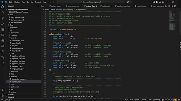
Task: Open the Terminal menu
Action: pyautogui.click(x=38, y=2)
